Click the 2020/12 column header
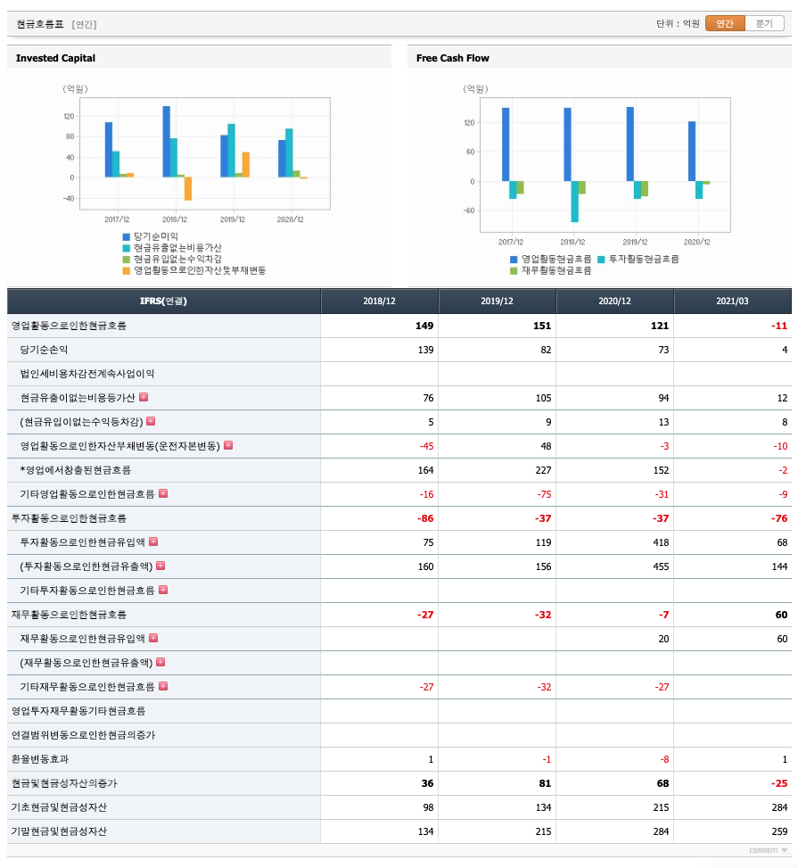The height and width of the screenshot is (868, 798). point(615,302)
